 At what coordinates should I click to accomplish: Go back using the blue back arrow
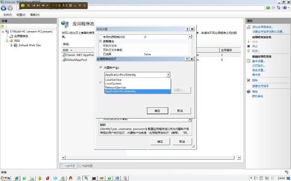tap(3, 8)
